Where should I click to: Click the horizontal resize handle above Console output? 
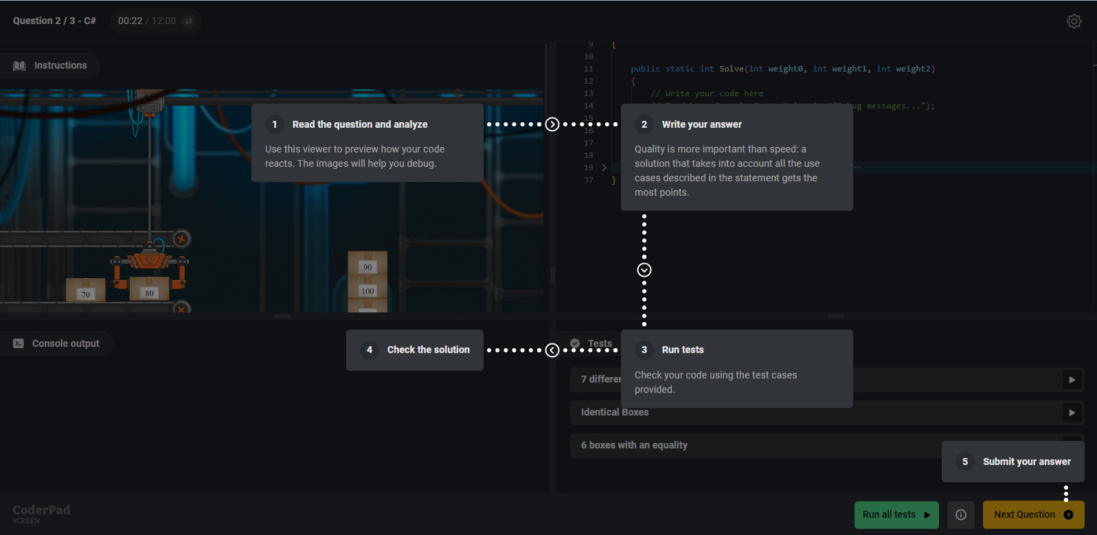282,316
